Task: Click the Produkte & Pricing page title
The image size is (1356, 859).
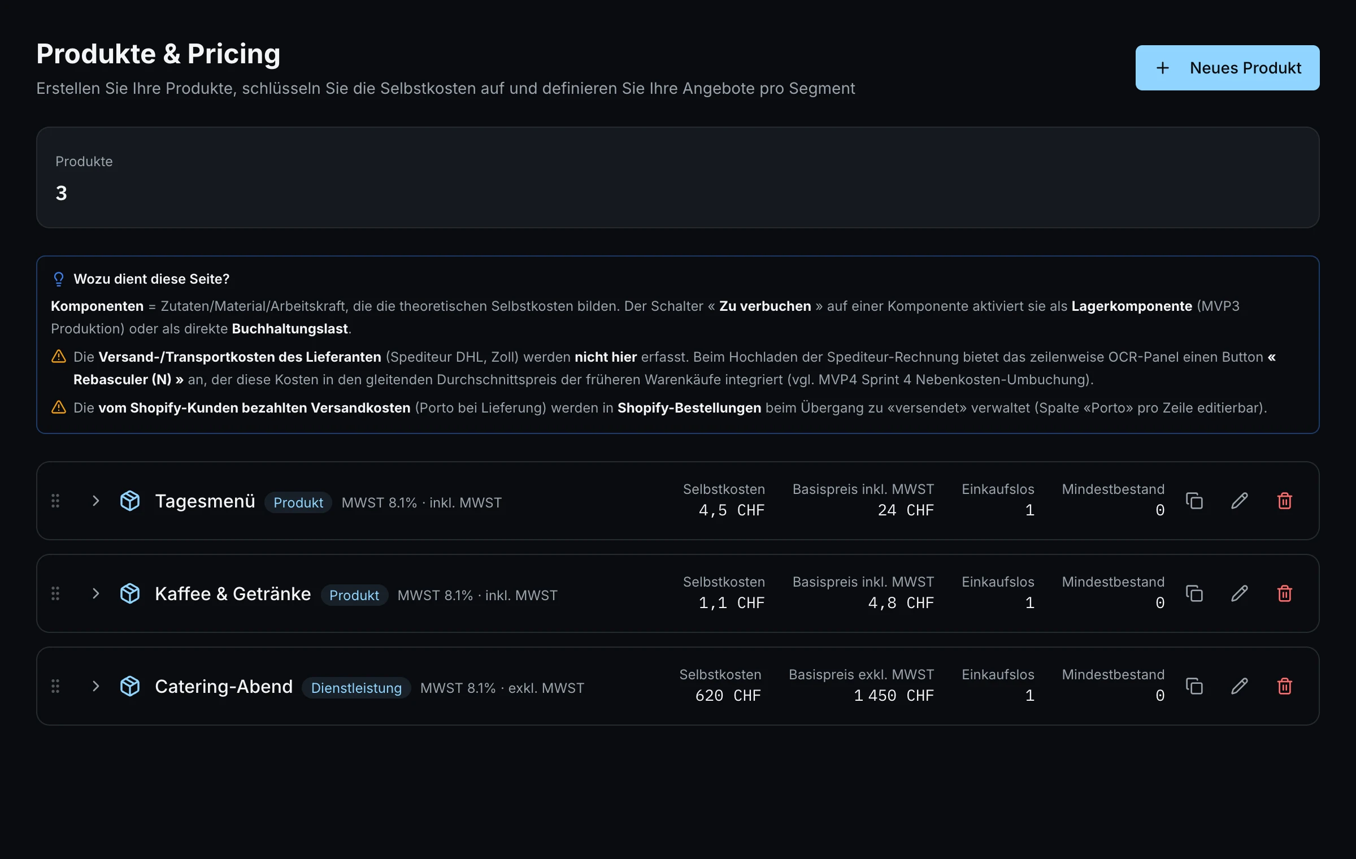Action: tap(158, 54)
